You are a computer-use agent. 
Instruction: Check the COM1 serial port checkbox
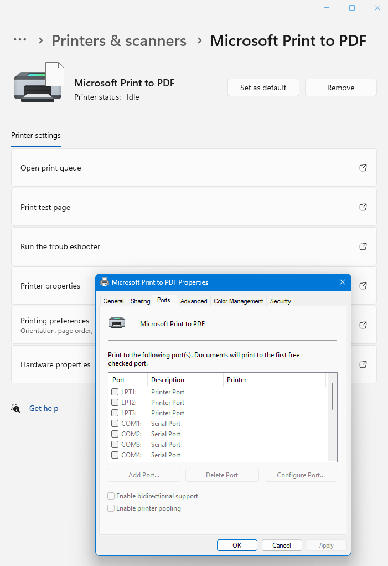115,423
